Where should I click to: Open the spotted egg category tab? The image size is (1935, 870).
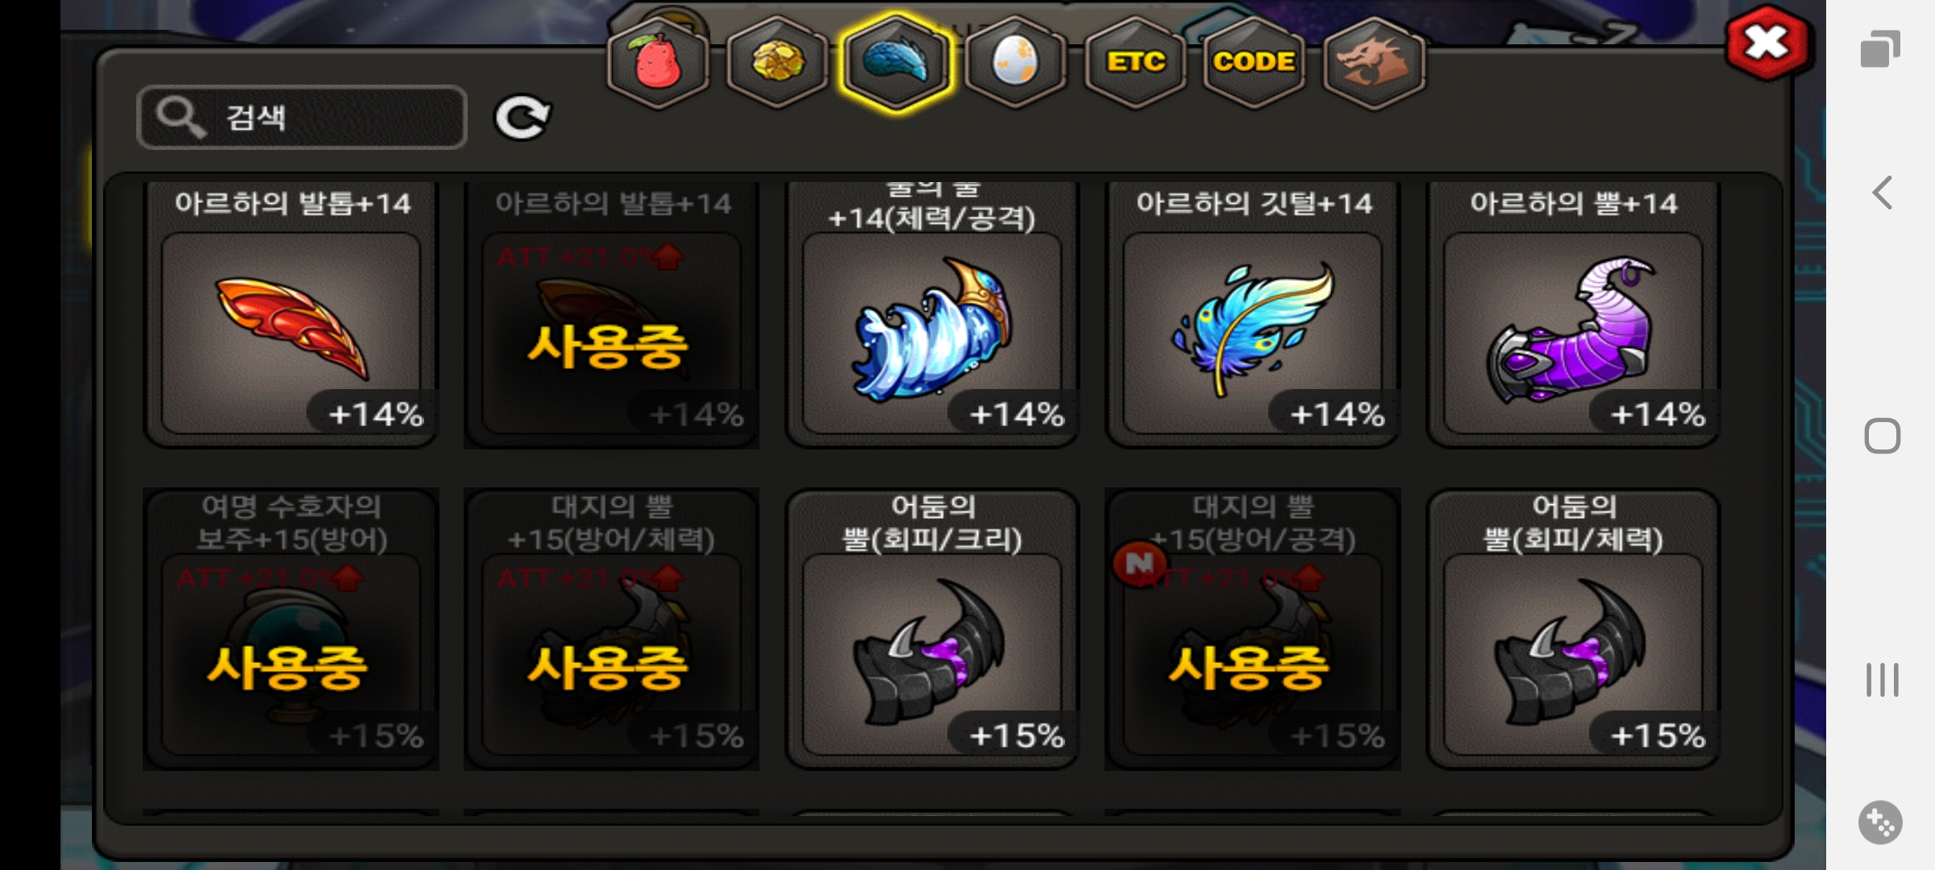[x=1015, y=63]
